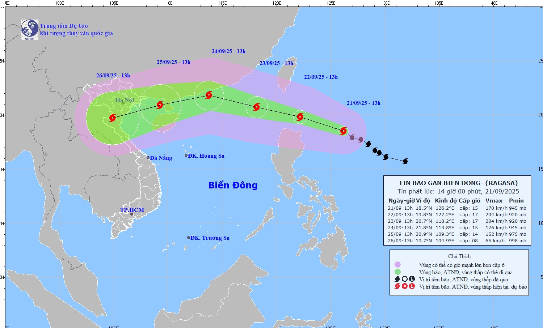
Task: Click the ĐK. Hoàng Sa island marker
Action: (186, 156)
